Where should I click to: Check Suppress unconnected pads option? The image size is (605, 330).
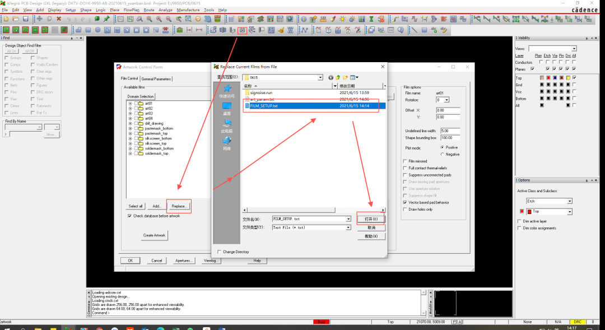(x=405, y=175)
